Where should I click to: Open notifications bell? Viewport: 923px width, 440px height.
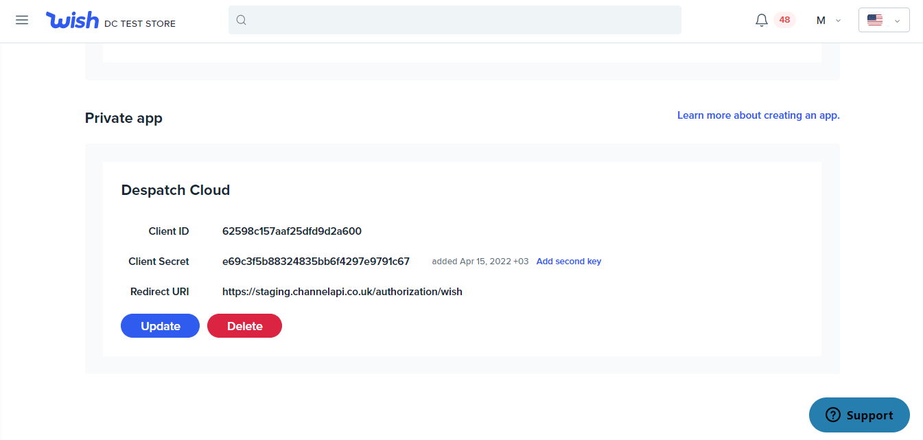click(762, 21)
